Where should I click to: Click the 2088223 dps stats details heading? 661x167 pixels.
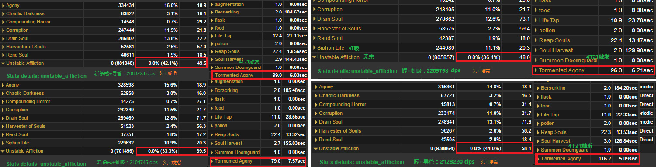(125, 74)
